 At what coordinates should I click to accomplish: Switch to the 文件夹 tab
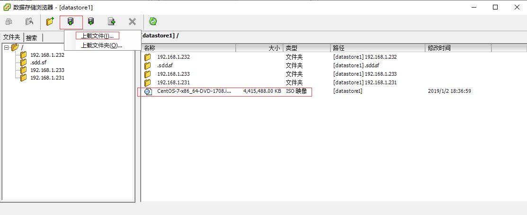12,37
